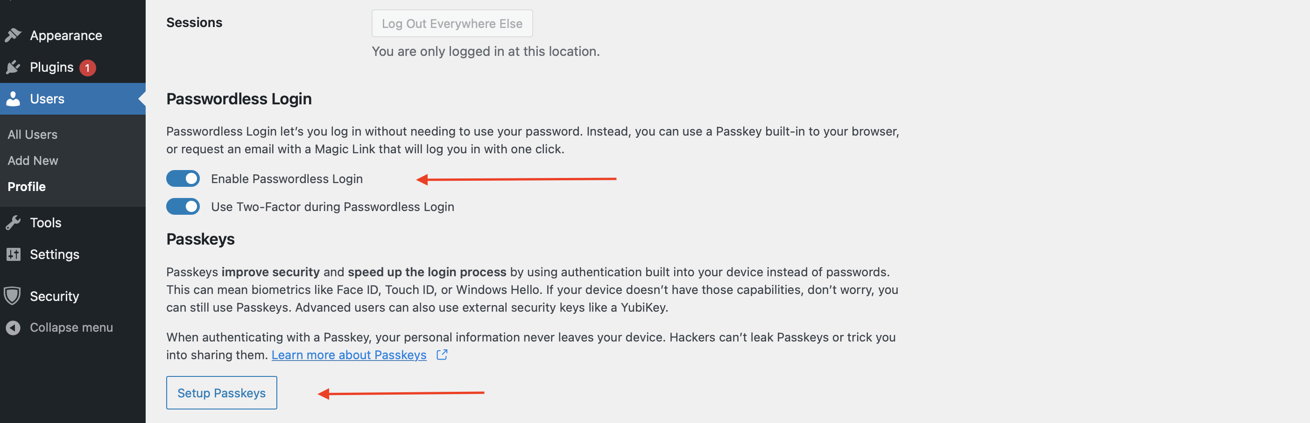Image resolution: width=1310 pixels, height=423 pixels.
Task: Open Learn more about Passkeys link
Action: point(349,355)
